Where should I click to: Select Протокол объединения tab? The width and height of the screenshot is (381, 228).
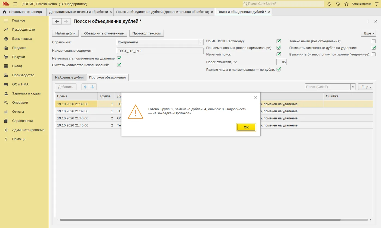coord(107,77)
